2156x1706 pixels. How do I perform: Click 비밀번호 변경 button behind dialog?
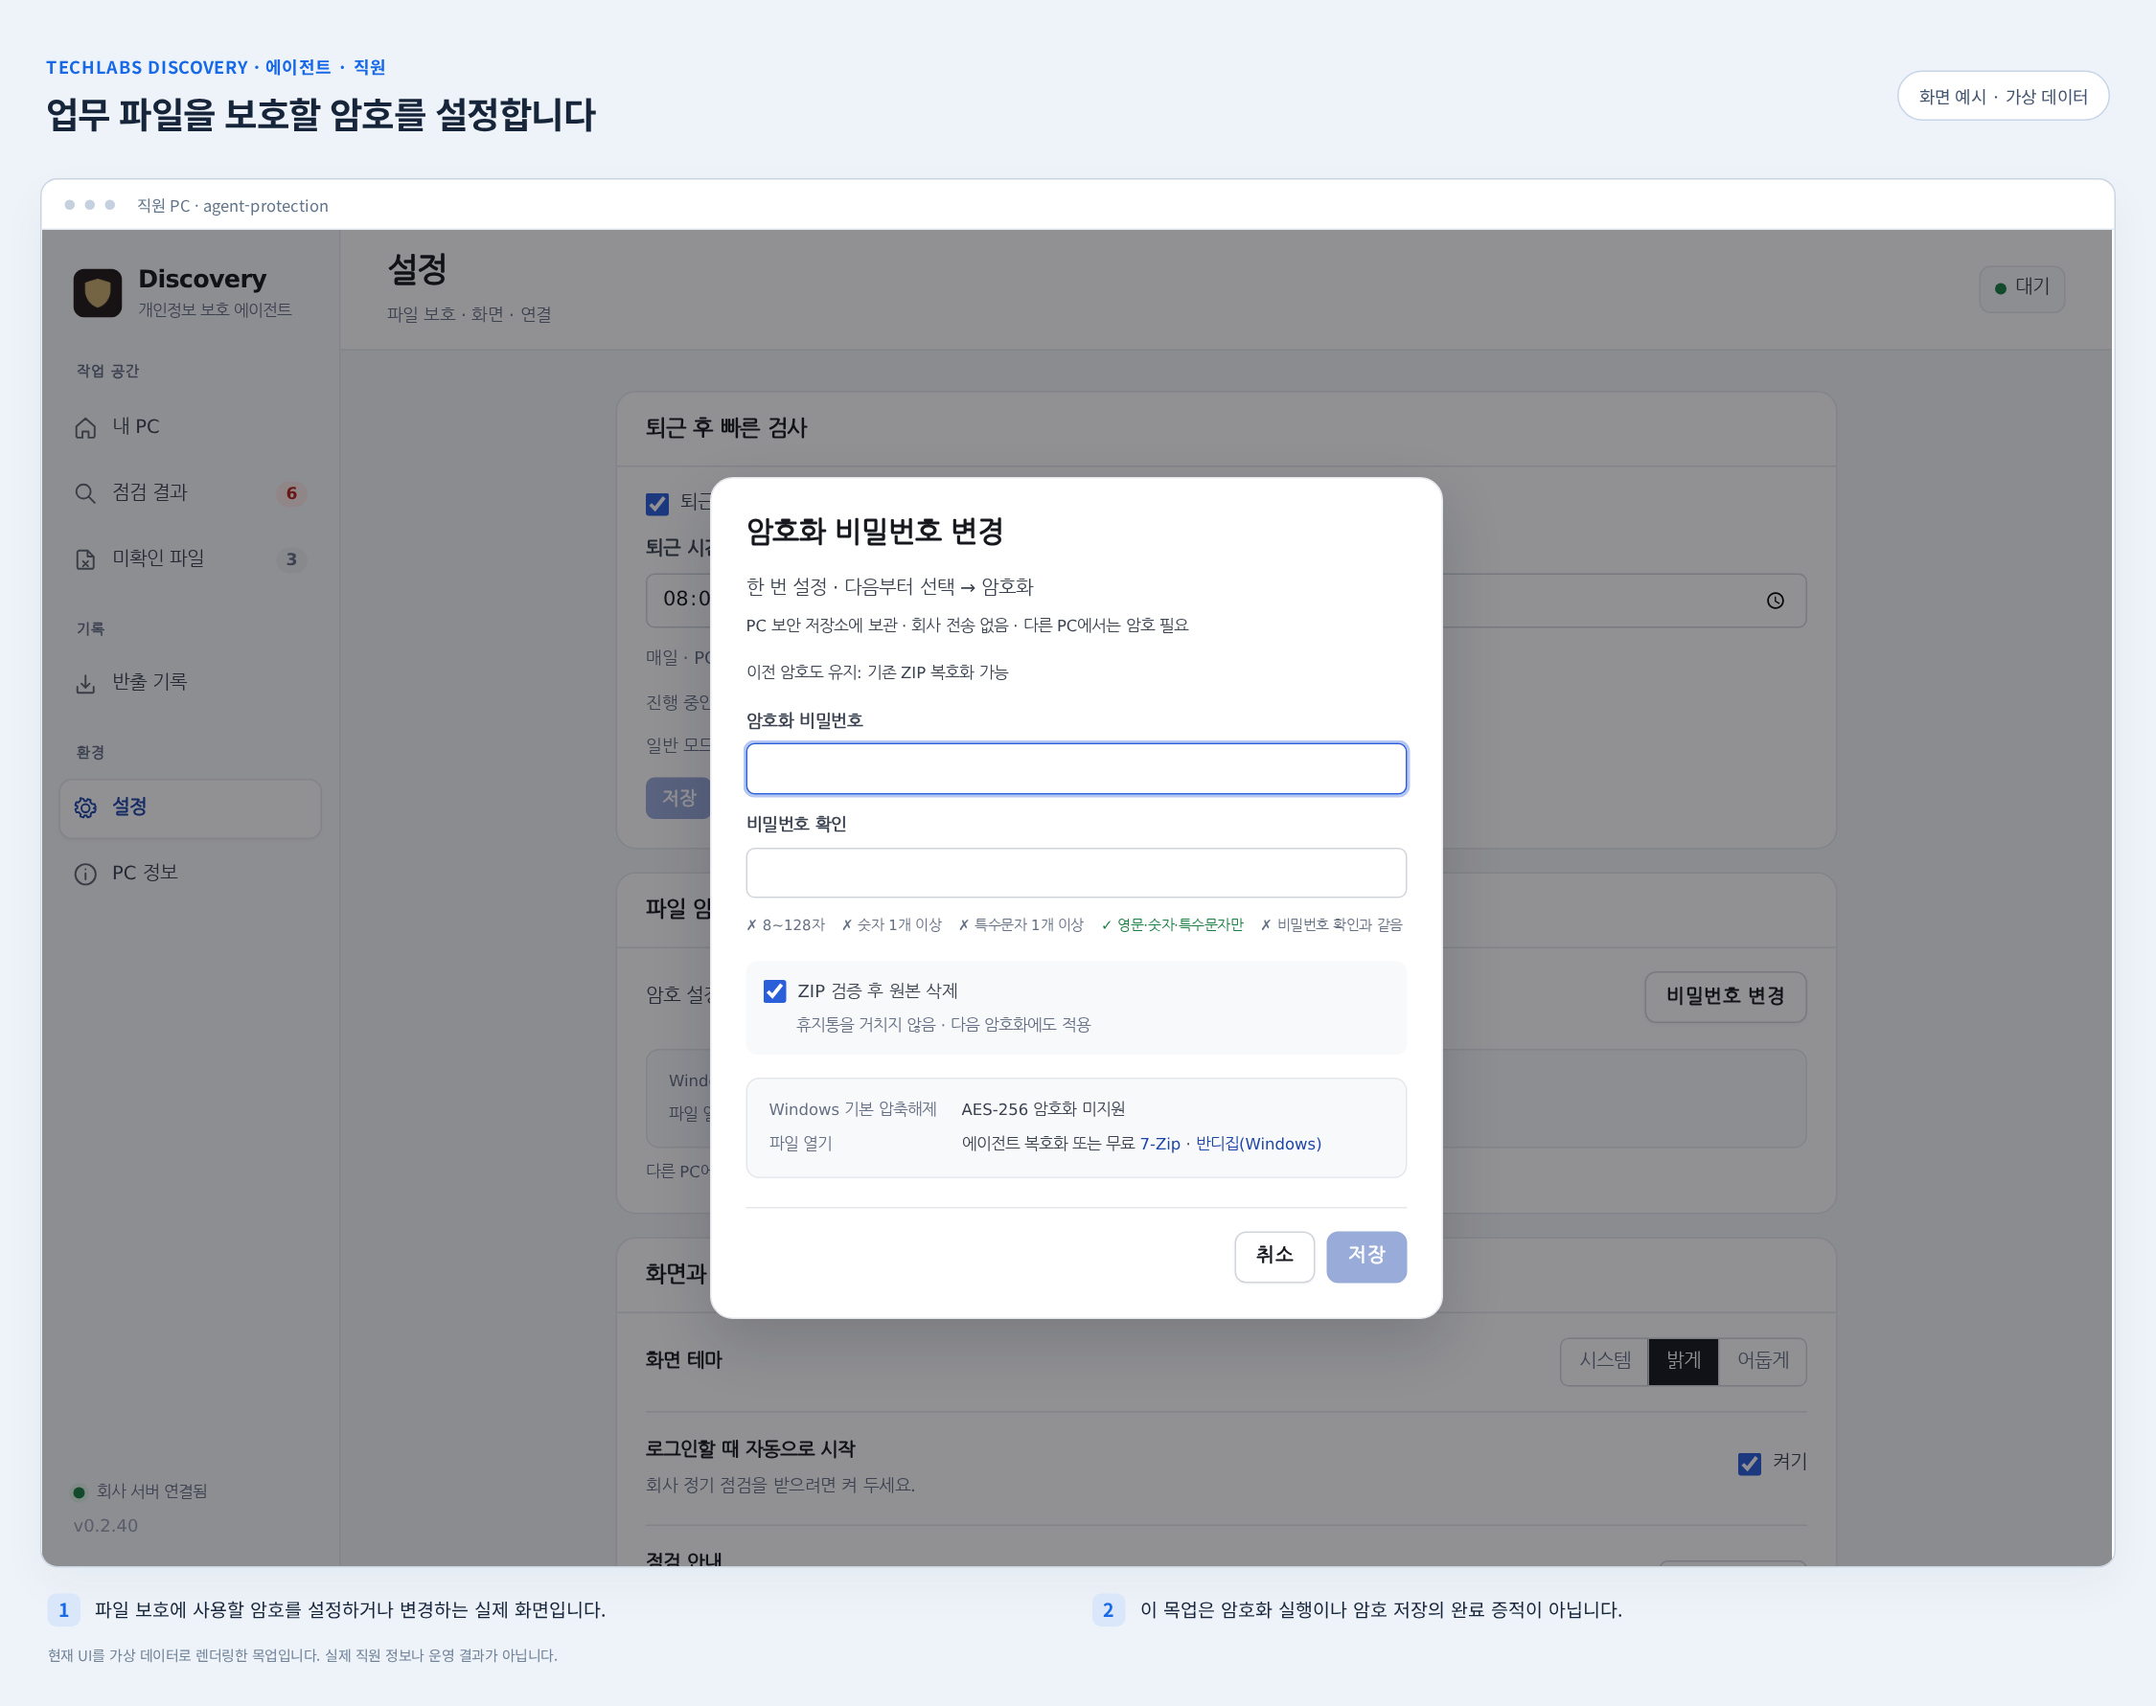pyautogui.click(x=1726, y=996)
